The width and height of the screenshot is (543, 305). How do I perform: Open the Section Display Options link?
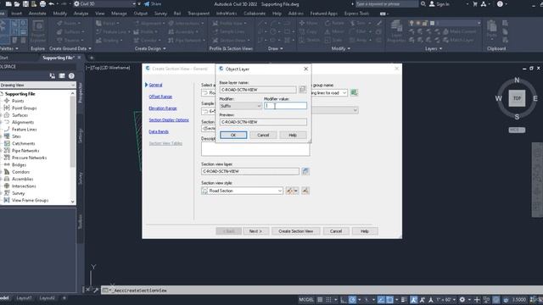coord(169,120)
